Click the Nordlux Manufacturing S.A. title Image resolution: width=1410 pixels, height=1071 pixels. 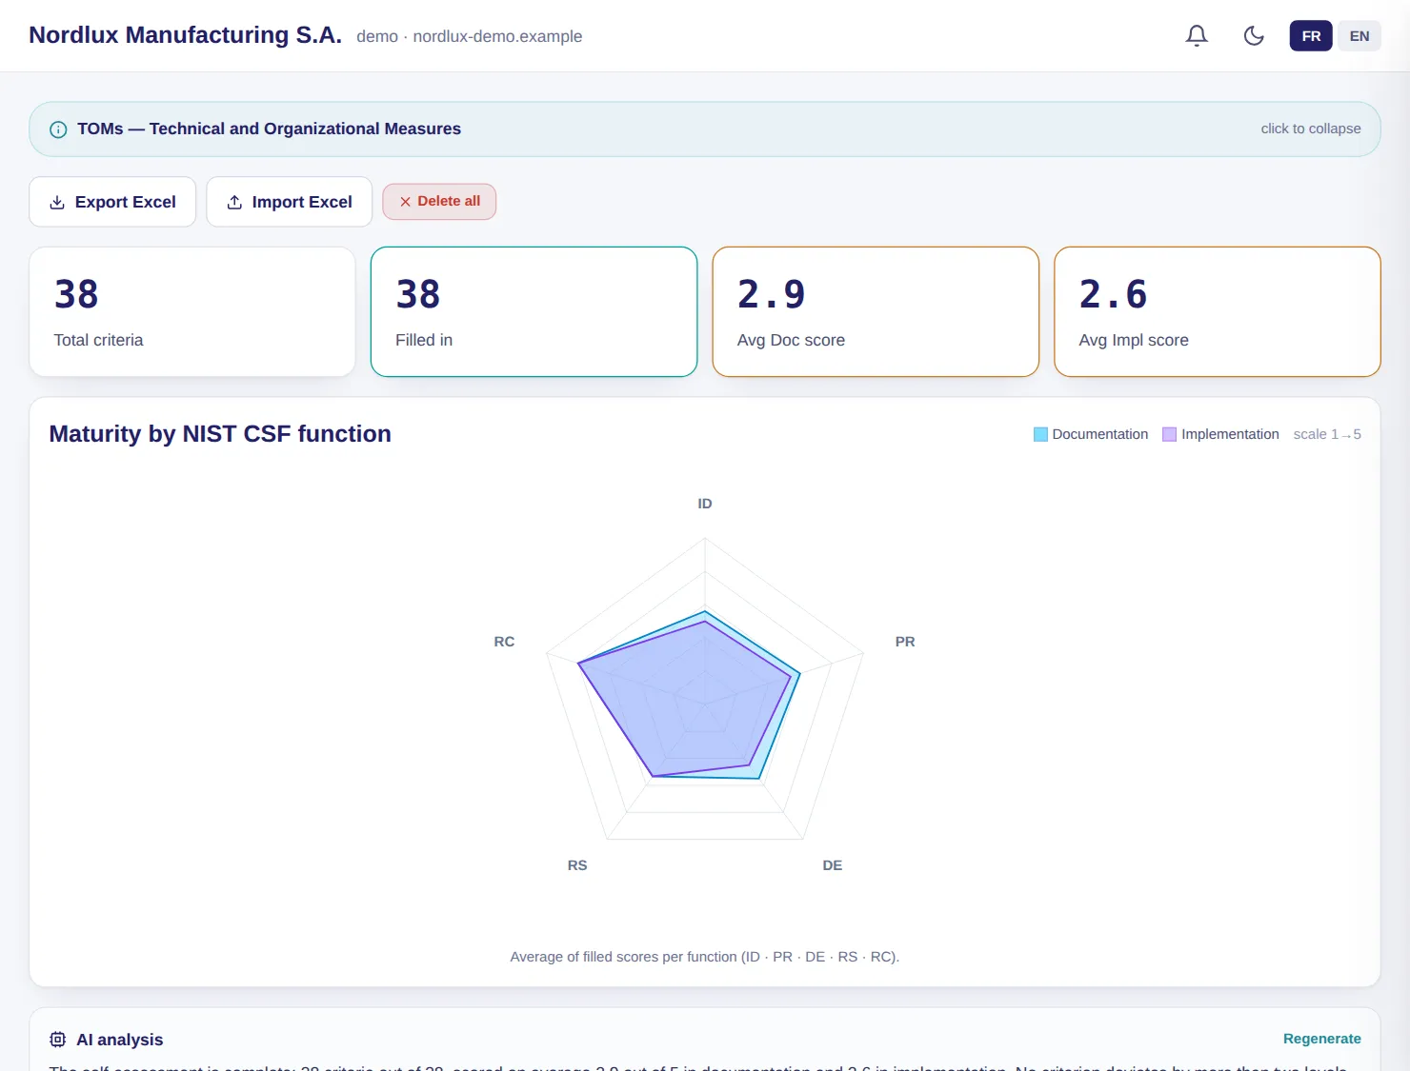point(185,35)
